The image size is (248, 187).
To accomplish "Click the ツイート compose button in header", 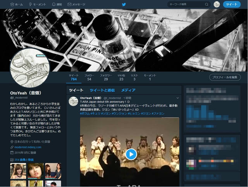I will click(x=232, y=4).
